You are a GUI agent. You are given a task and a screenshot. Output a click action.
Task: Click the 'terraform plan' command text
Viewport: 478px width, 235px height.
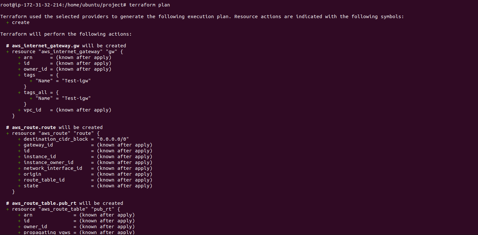150,5
